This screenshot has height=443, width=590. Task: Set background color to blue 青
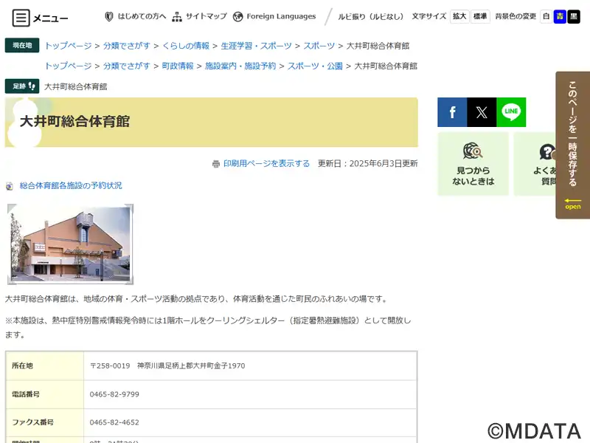(560, 16)
